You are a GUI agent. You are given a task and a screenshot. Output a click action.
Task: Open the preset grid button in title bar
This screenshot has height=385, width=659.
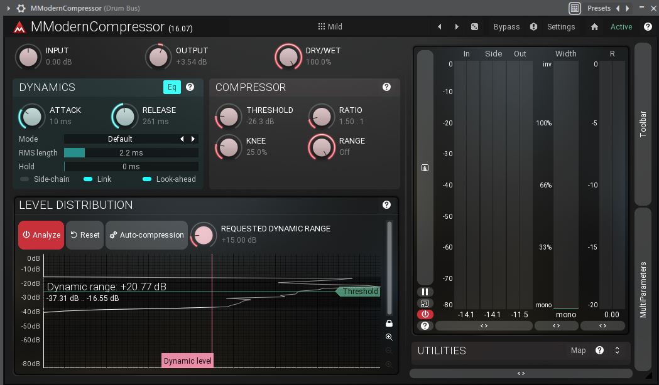click(575, 8)
